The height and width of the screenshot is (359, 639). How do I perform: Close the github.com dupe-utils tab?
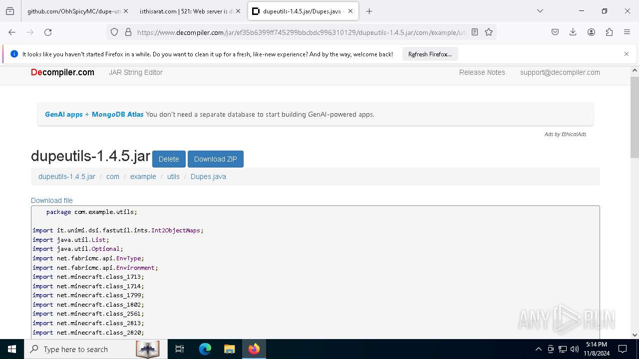125,11
